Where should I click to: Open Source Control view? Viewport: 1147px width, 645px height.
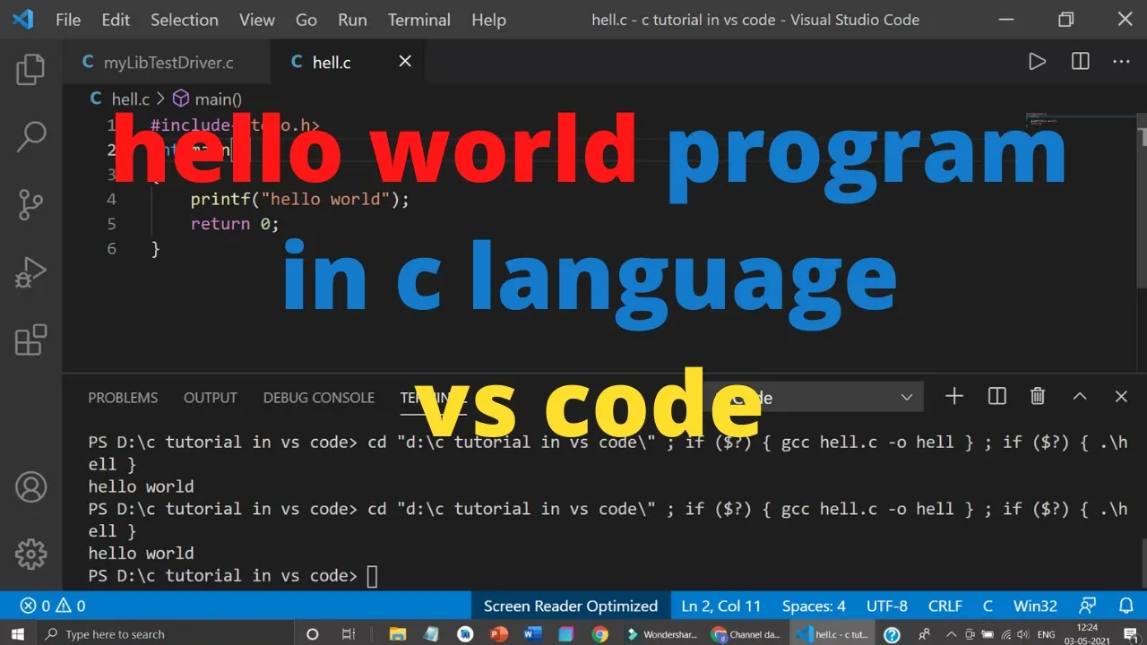(30, 204)
